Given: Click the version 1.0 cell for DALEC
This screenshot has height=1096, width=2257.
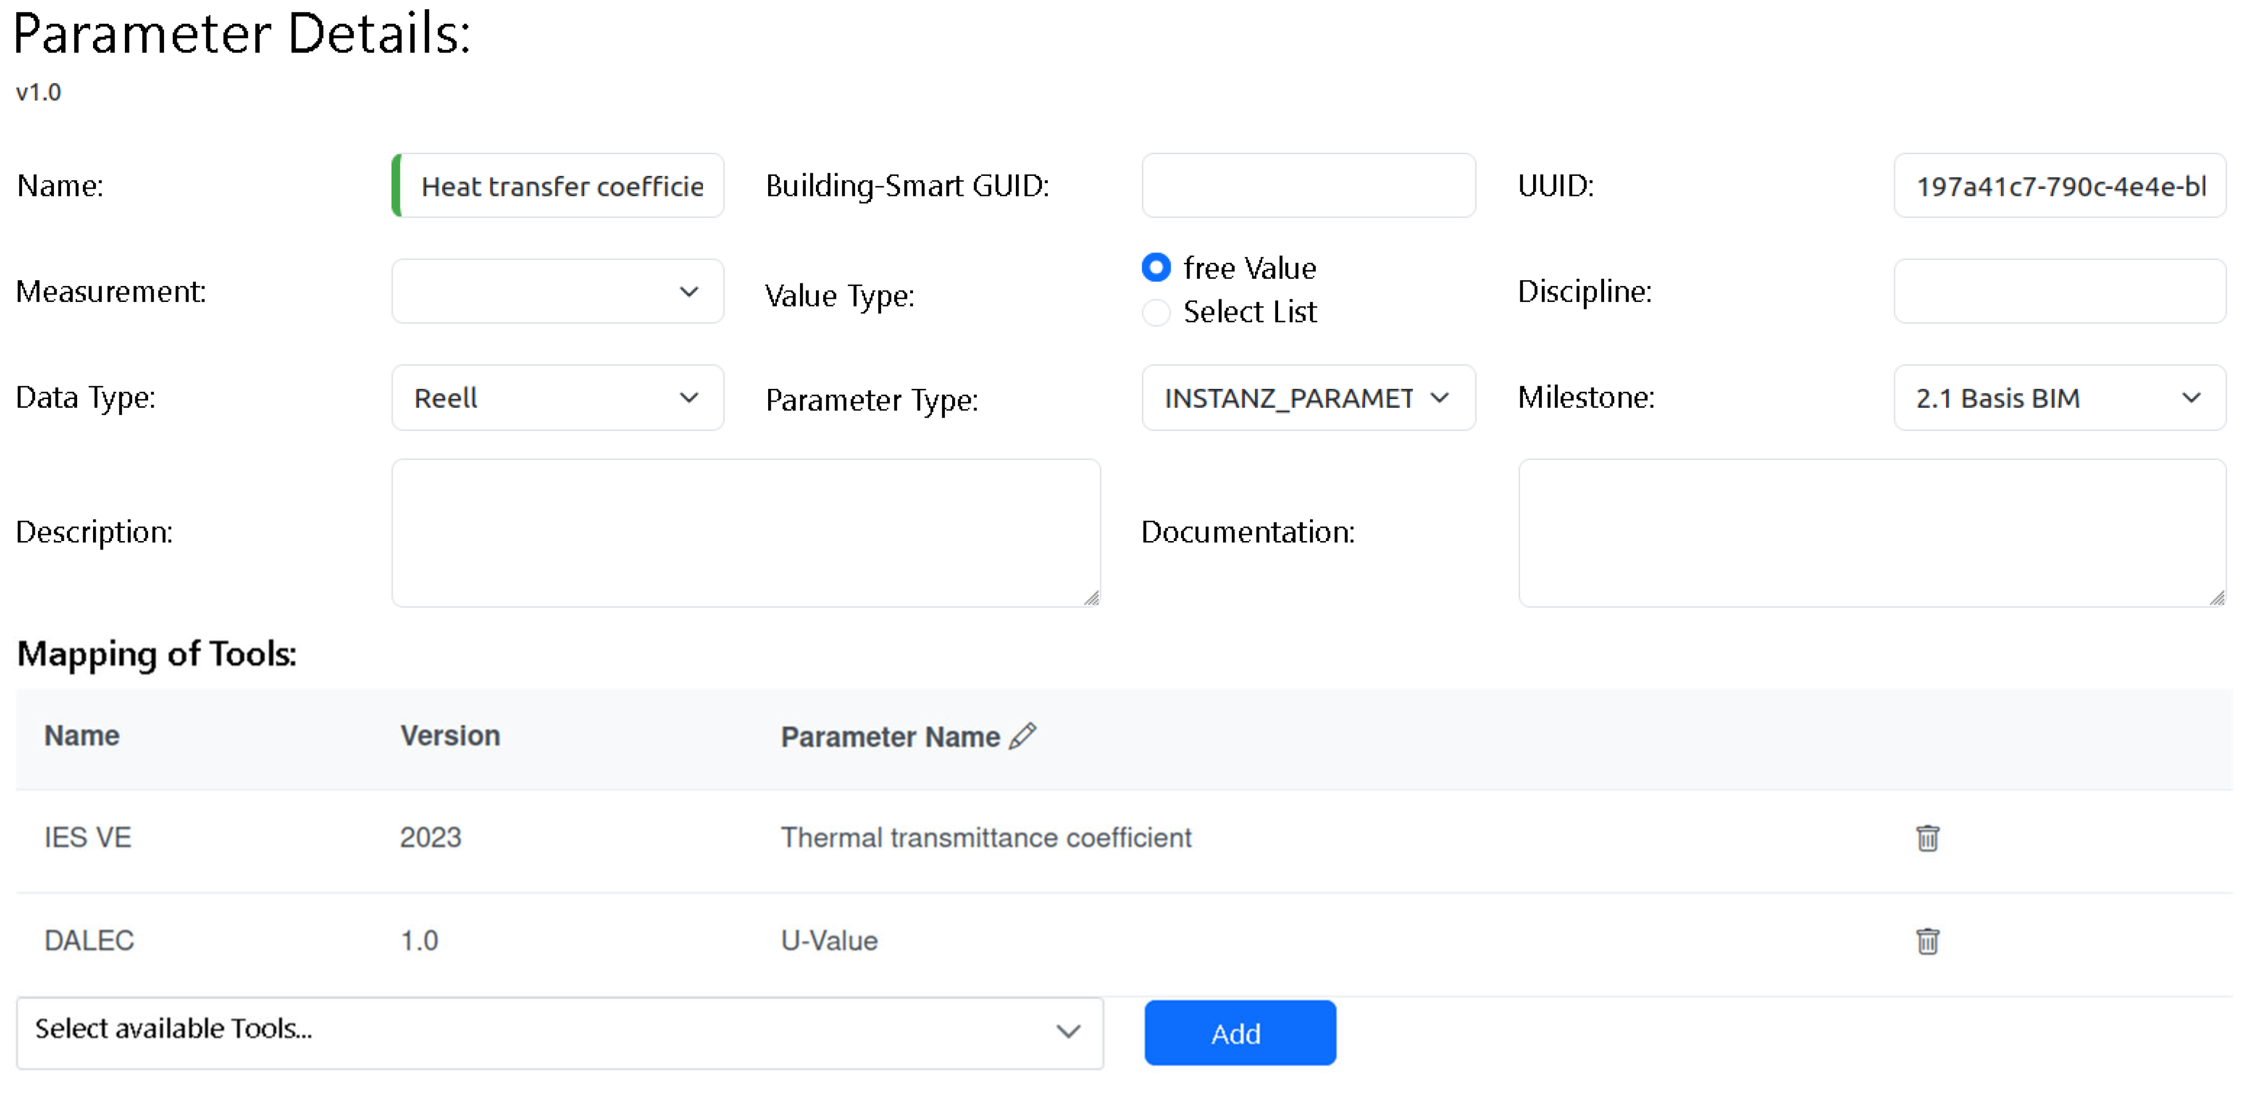Looking at the screenshot, I should [419, 940].
